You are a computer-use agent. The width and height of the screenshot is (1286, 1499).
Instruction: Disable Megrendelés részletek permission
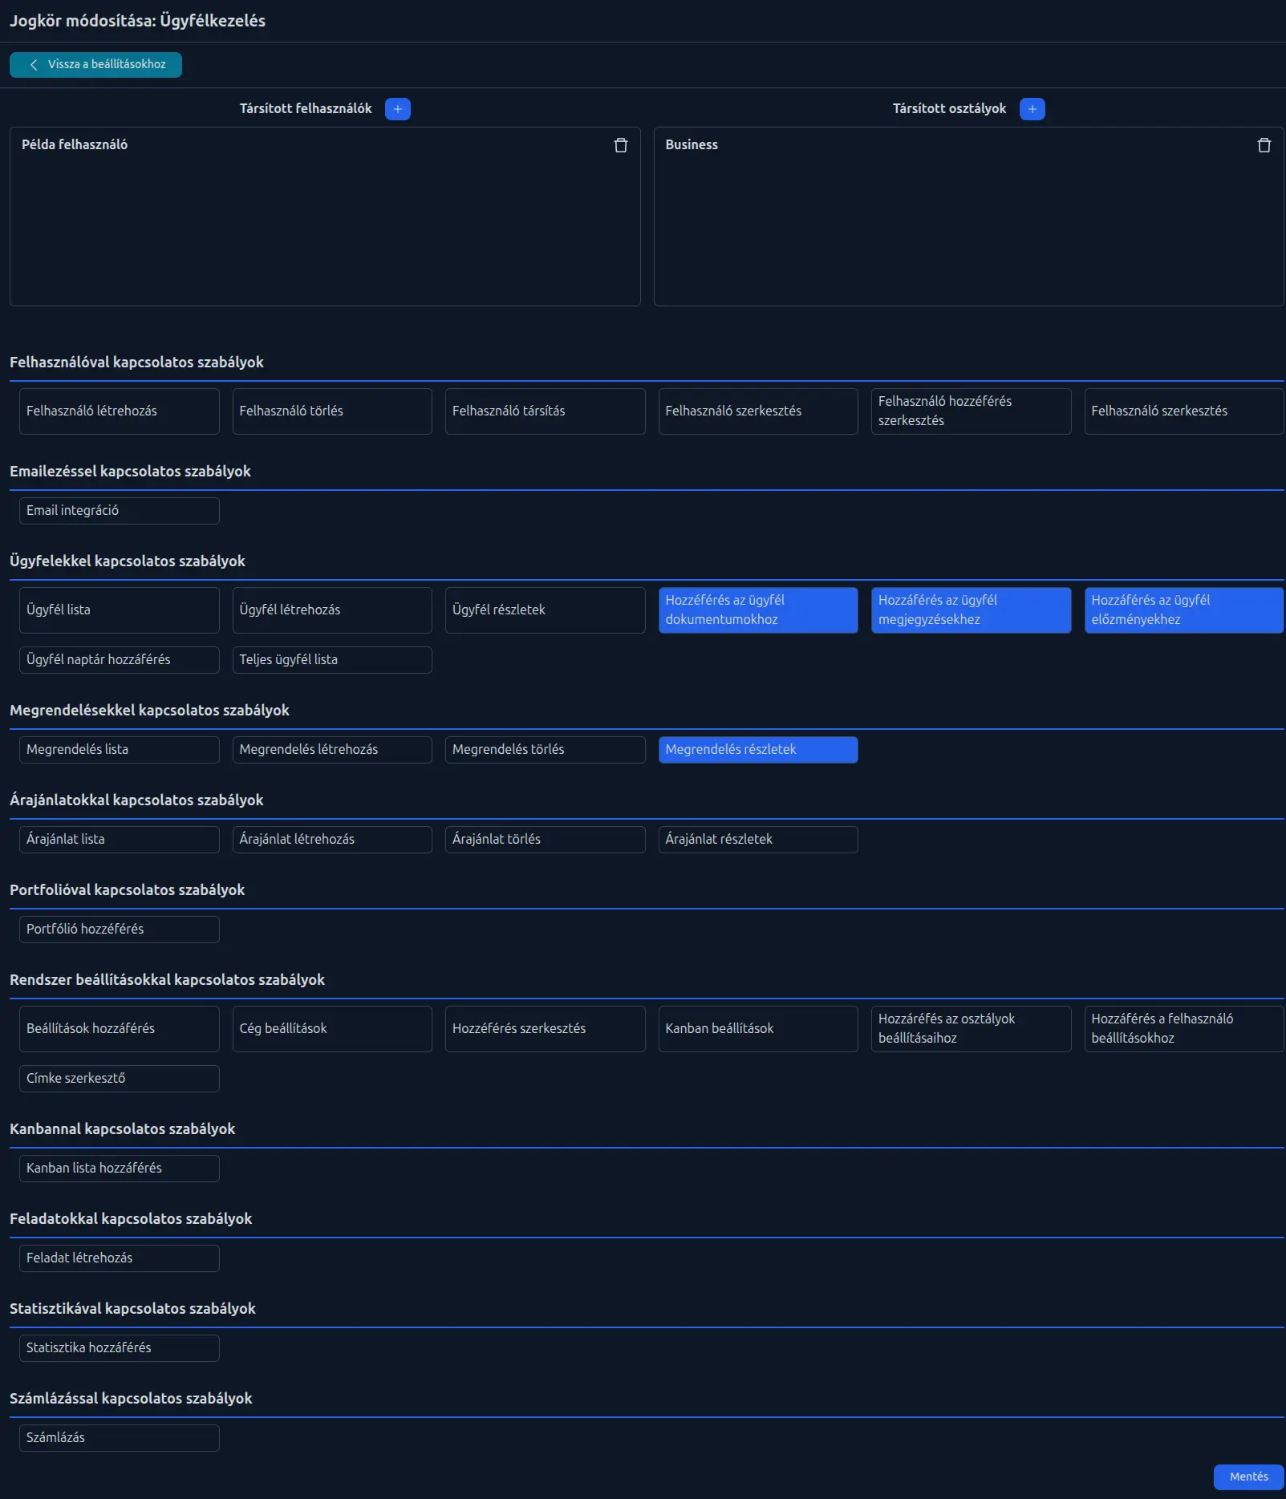(757, 750)
